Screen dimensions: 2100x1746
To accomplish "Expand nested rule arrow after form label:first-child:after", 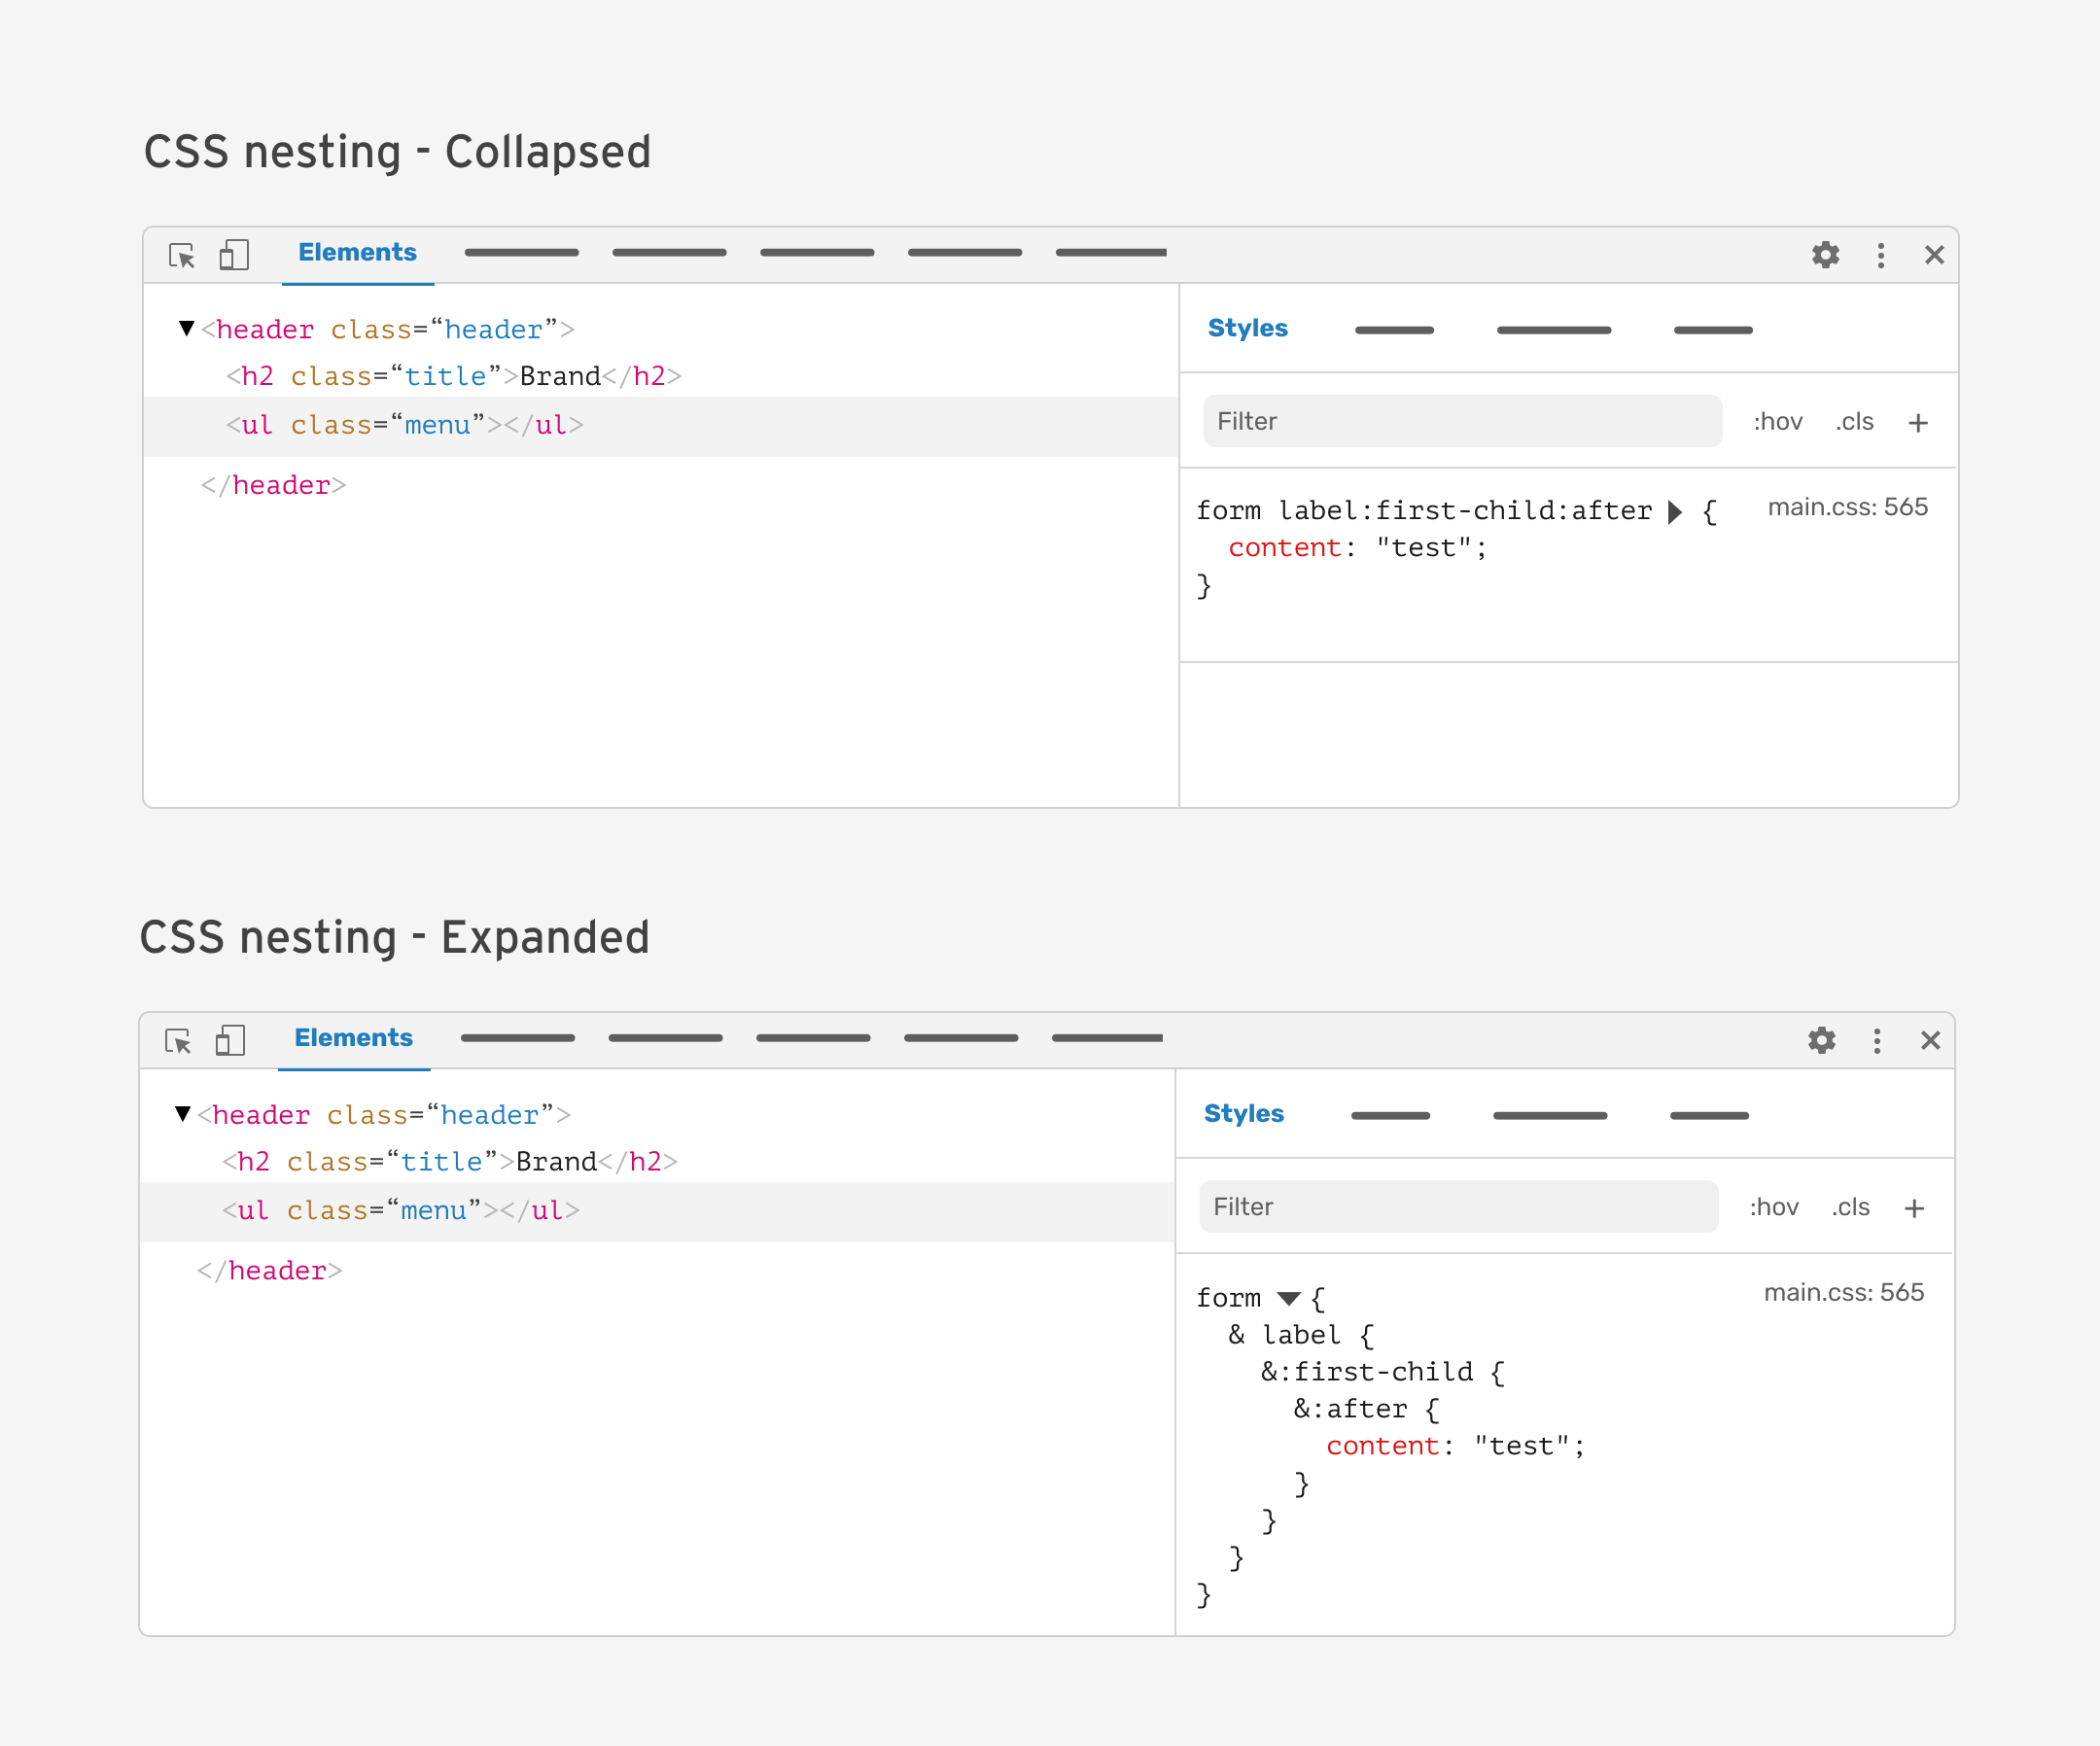I will click(x=1675, y=512).
